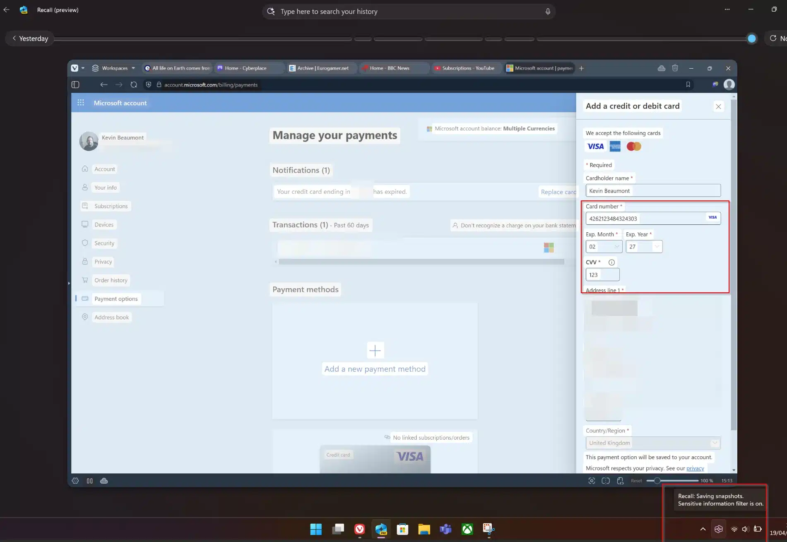Switch to Subscriptions - YouTube tab
The image size is (787, 542).
(467, 68)
